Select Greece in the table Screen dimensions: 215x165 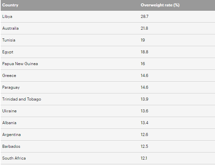click(9, 76)
